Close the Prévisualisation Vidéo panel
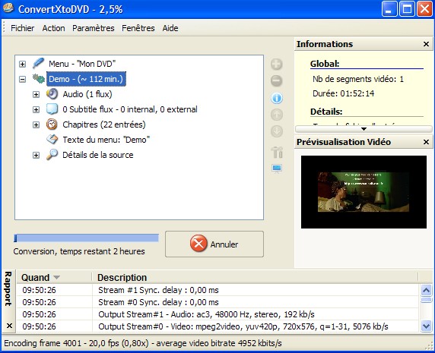435x353 pixels. click(426, 142)
